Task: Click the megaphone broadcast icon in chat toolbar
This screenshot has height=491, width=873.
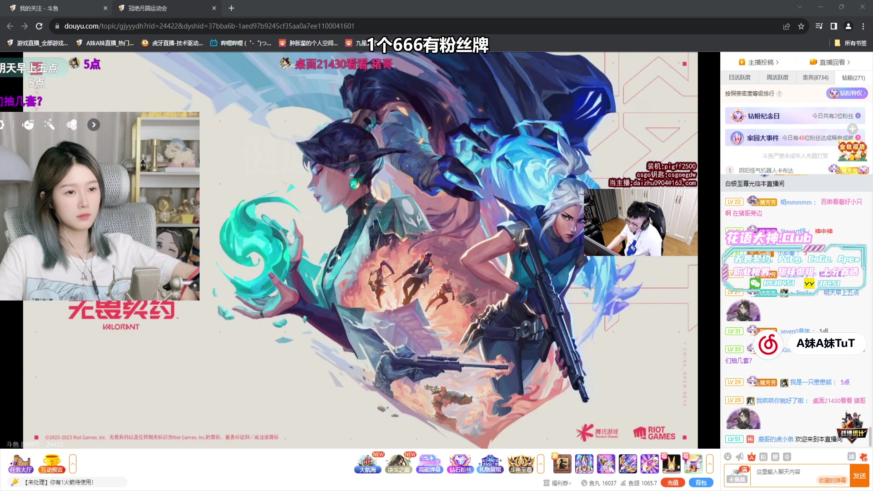Action: pyautogui.click(x=740, y=457)
